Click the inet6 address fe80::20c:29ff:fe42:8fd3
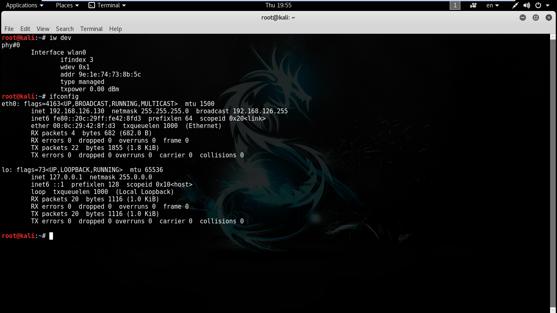The width and height of the screenshot is (557, 313). tap(97, 119)
